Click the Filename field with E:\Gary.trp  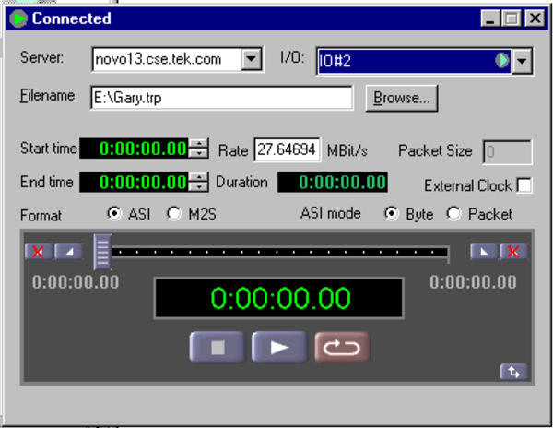(222, 98)
